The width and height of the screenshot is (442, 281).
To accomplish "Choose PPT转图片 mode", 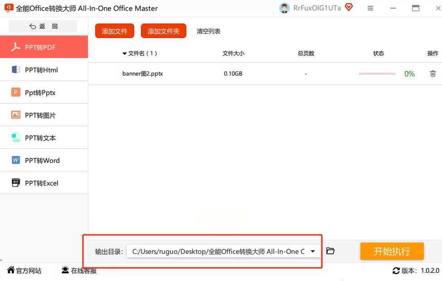I will point(44,115).
